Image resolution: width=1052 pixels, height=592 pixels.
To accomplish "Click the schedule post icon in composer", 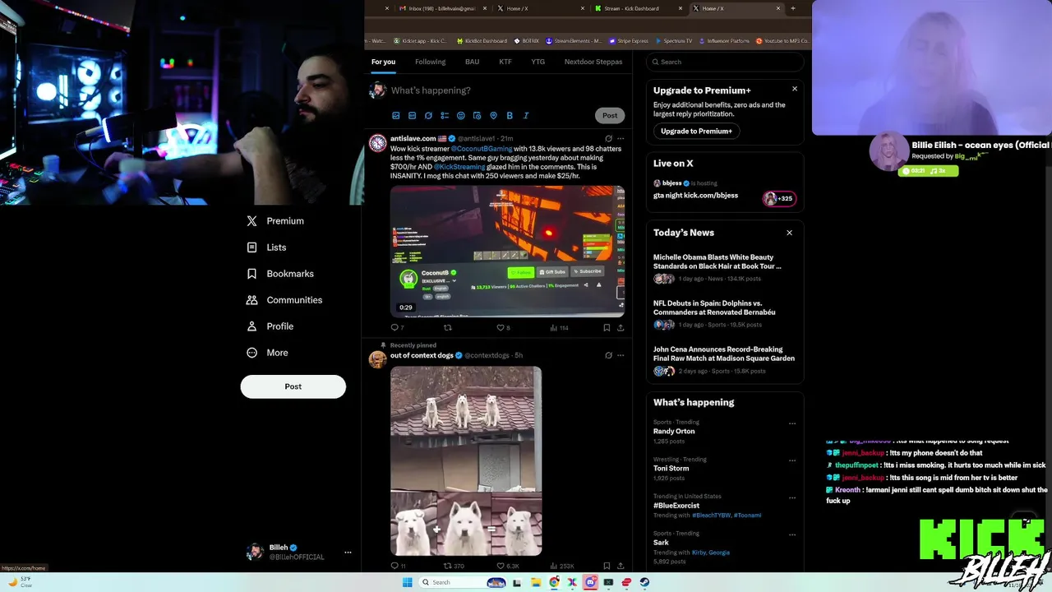I will 477,116.
